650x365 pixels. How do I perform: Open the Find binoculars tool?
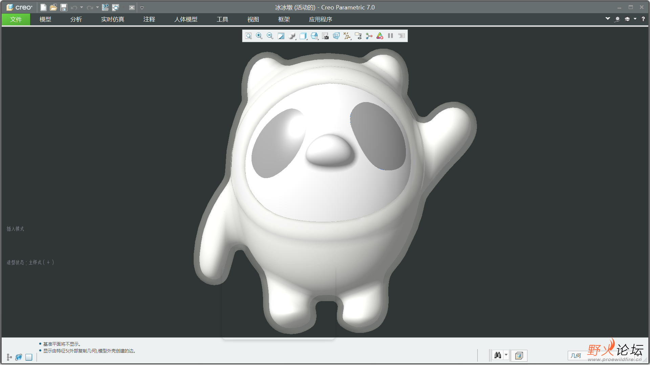[498, 355]
